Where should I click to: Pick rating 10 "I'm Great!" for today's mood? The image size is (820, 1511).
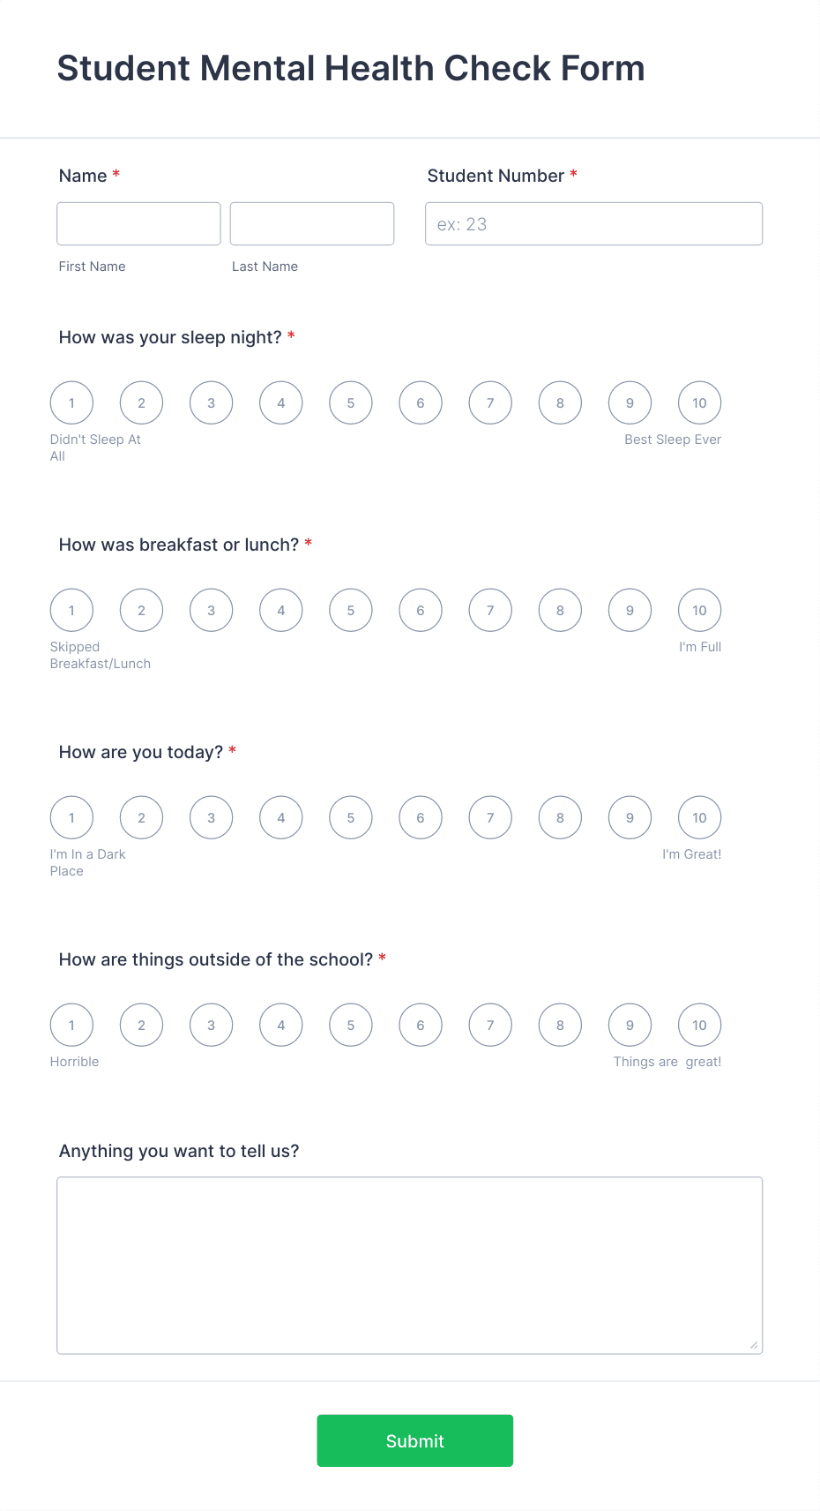(699, 817)
